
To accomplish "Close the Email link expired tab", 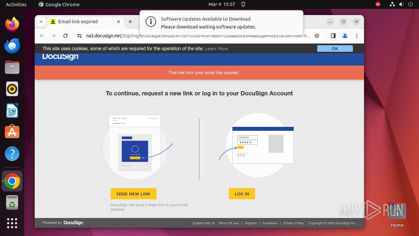I will click(118, 22).
